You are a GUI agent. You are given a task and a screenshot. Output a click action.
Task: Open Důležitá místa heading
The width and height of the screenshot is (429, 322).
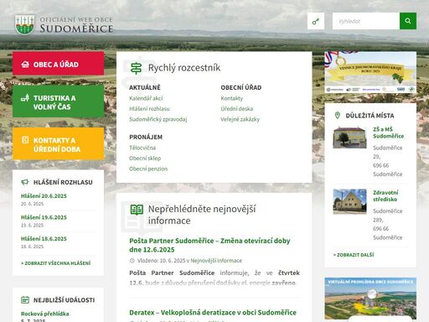(370, 116)
